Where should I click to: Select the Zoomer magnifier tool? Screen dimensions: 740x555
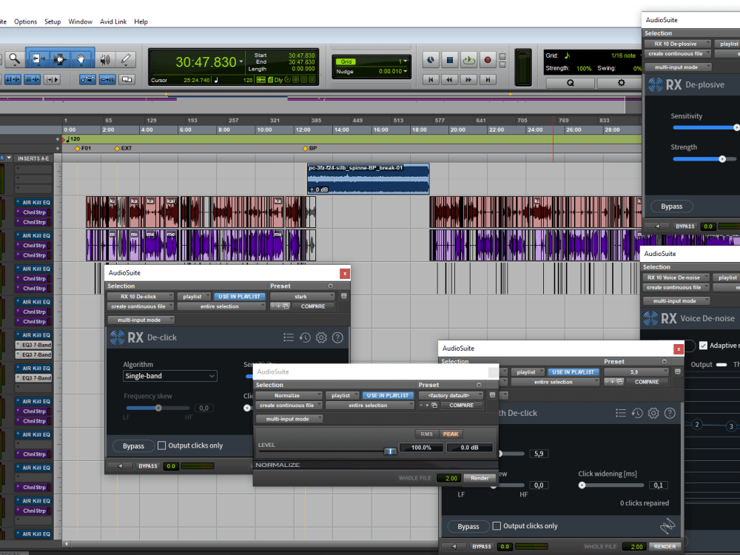coord(15,59)
